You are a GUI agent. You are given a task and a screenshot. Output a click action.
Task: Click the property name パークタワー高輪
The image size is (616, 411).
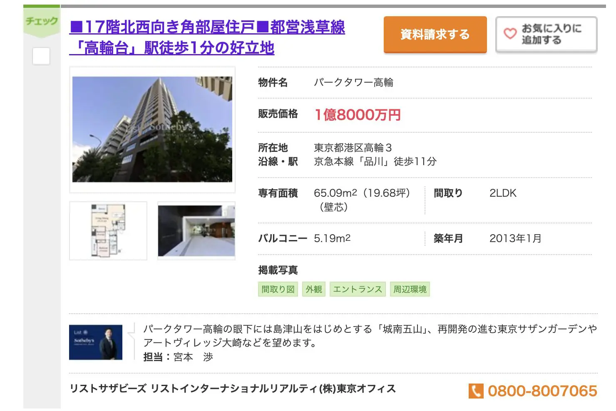pyautogui.click(x=353, y=82)
